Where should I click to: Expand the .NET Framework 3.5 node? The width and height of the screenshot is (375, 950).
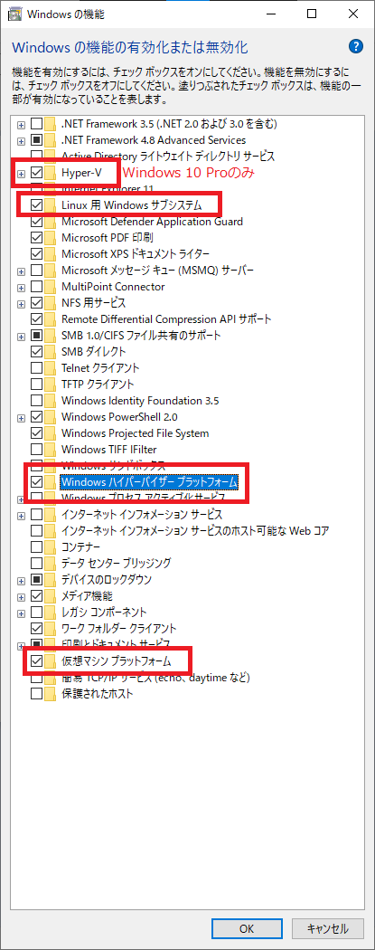click(x=21, y=125)
